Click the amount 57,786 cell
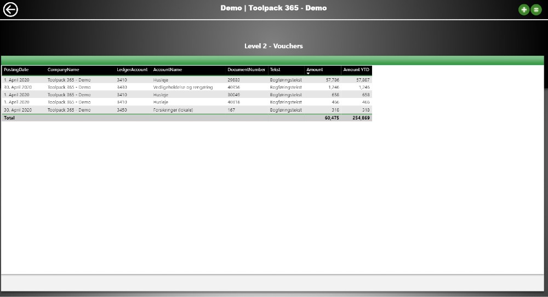Viewport: 548px width, 297px height. click(332, 80)
